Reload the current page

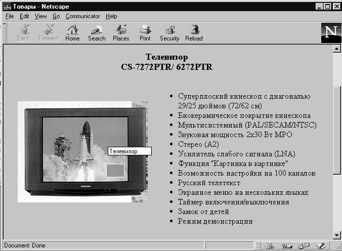point(194,32)
